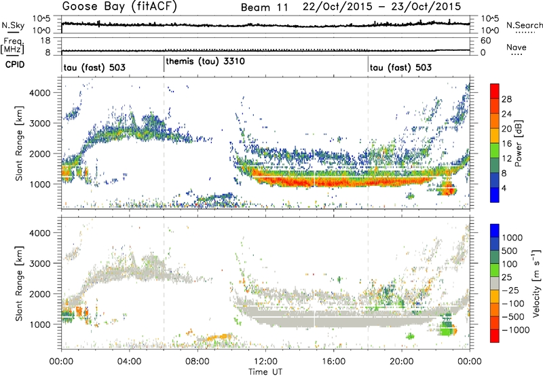Click the first 'tau (fast) 503' label
The image size is (543, 376).
pos(94,67)
